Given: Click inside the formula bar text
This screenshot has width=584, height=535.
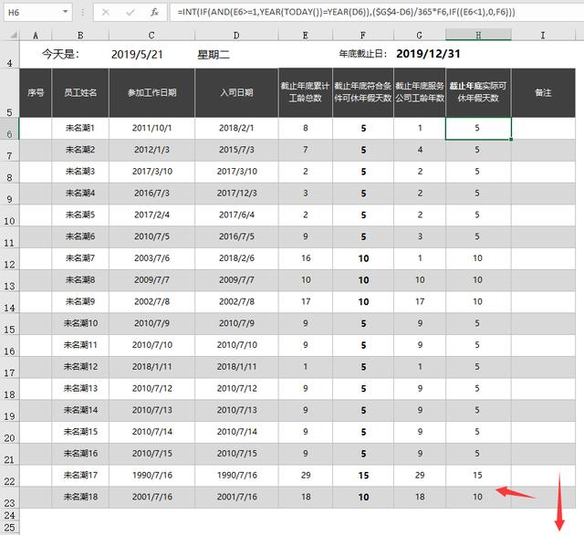Looking at the screenshot, I should click(365, 14).
